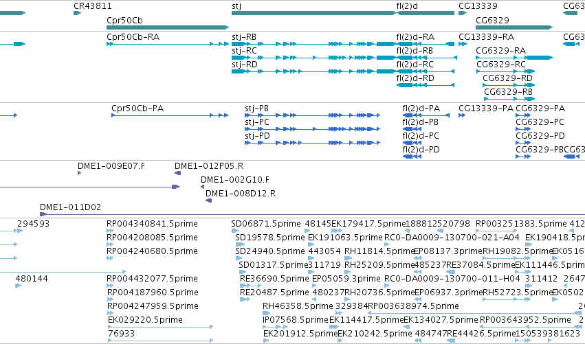The width and height of the screenshot is (585, 344).
Task: Click protein Cpr50Cb-PA label
Action: click(137, 108)
